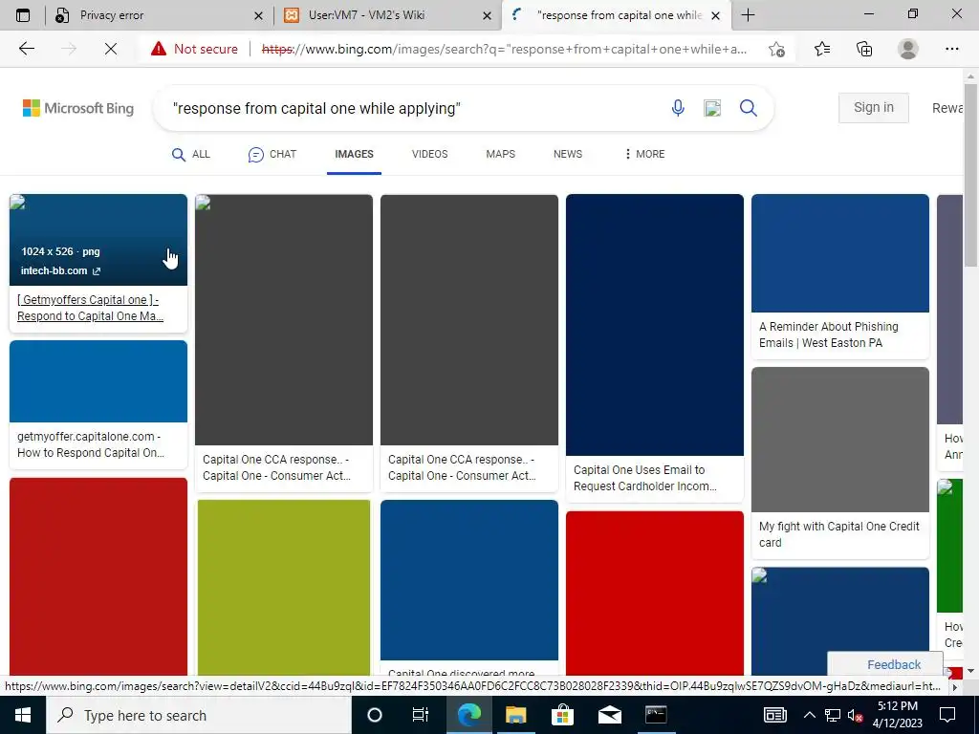Search using an image
The image size is (979, 734).
(712, 108)
